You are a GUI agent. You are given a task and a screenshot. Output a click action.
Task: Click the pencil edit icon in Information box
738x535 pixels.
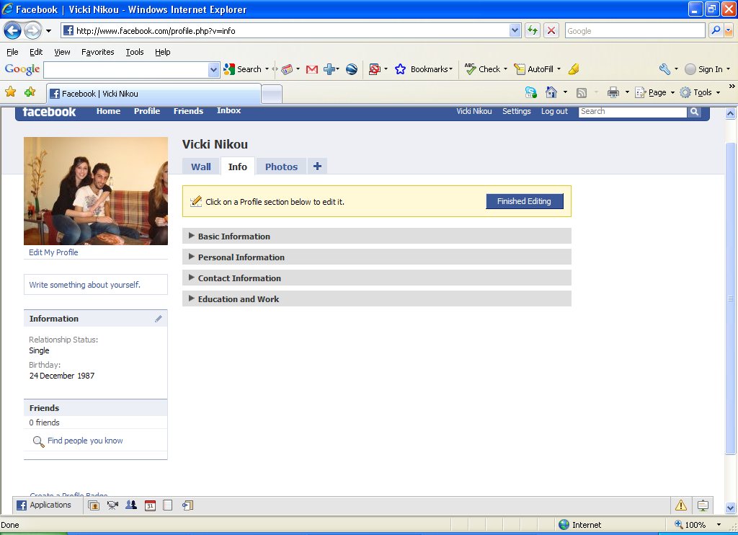point(159,319)
